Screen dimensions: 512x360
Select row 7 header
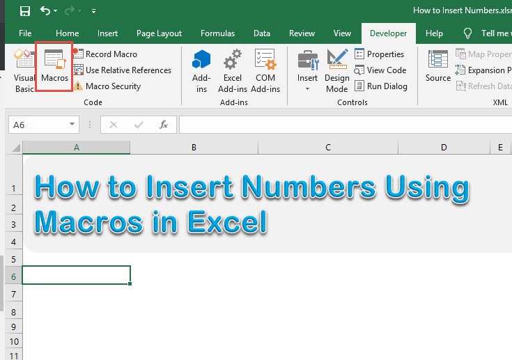tap(13, 294)
